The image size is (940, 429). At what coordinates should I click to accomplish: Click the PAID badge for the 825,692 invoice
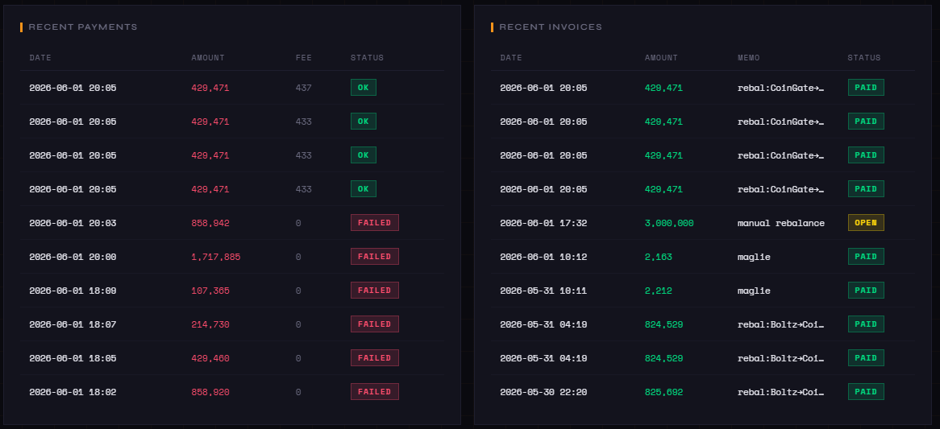pyautogui.click(x=866, y=391)
